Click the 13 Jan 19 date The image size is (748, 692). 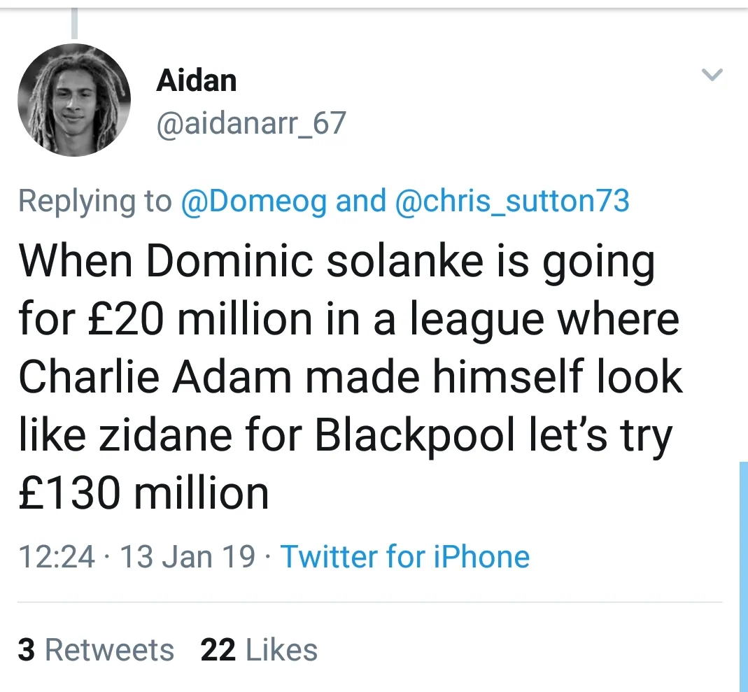[x=188, y=556]
